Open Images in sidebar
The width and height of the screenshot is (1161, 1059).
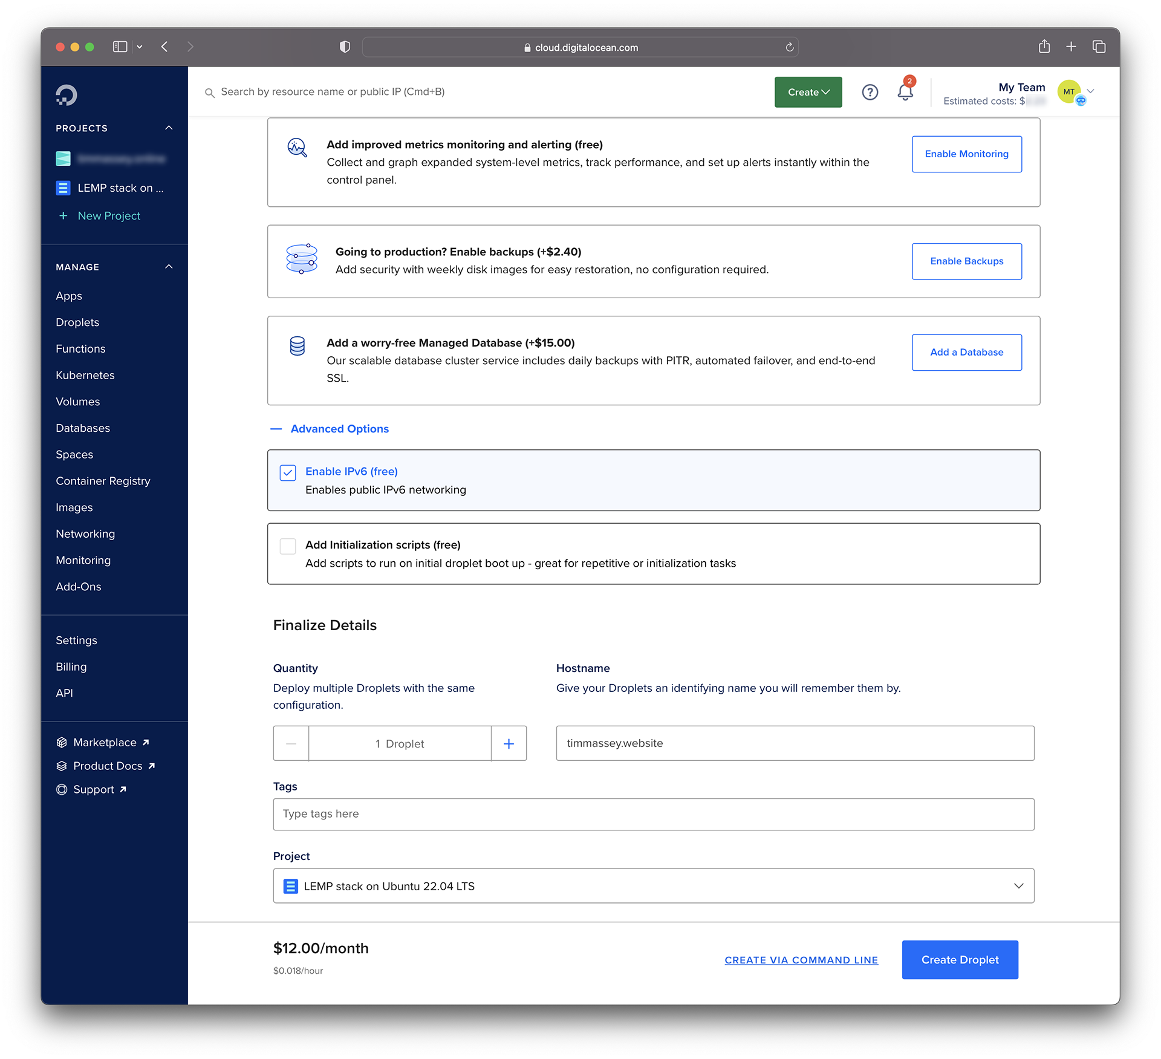(x=74, y=507)
